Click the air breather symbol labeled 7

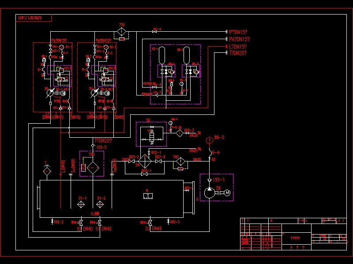pyautogui.click(x=47, y=171)
